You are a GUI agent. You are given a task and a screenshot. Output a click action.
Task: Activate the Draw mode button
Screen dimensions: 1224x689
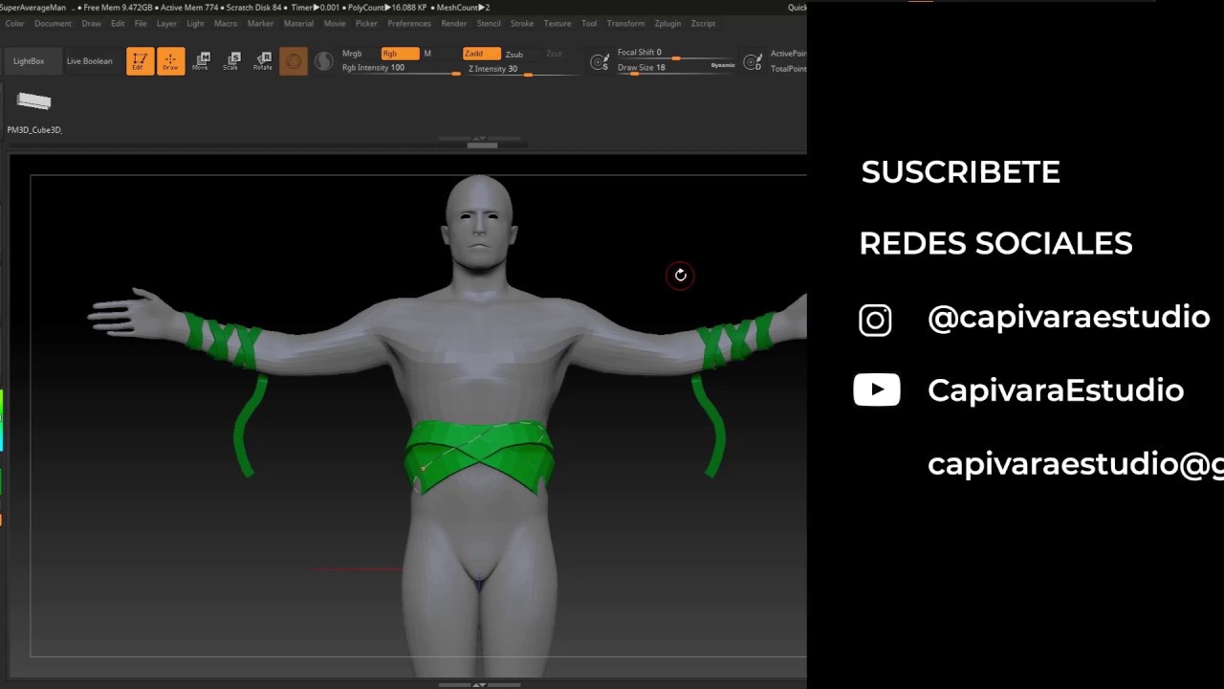[x=170, y=61]
